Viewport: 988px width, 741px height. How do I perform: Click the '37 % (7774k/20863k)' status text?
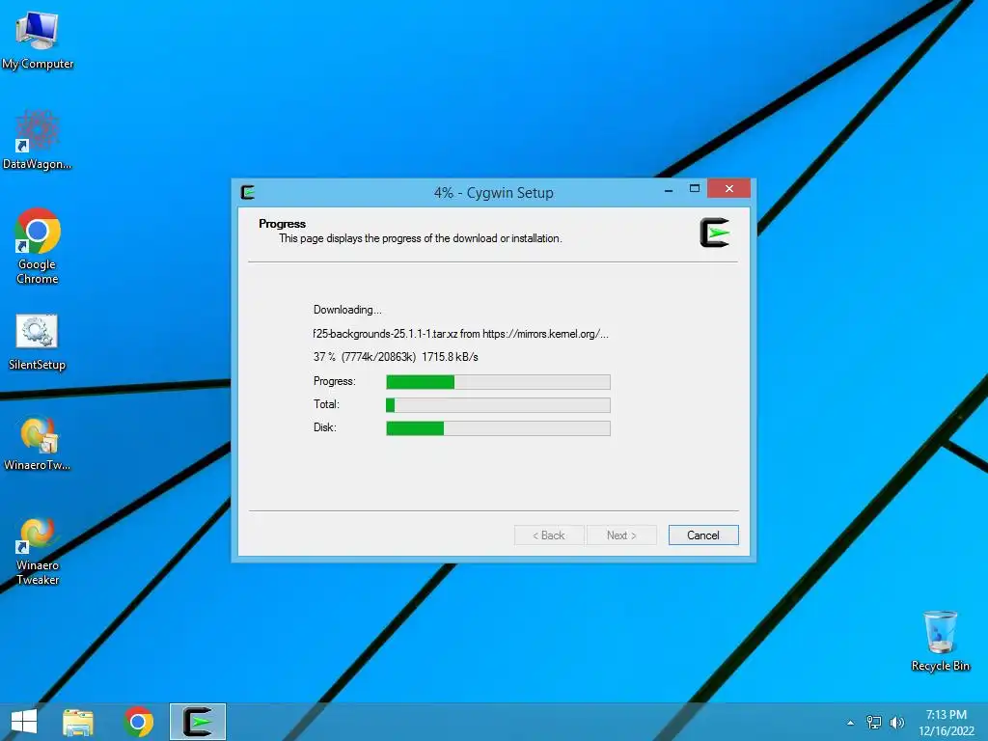click(364, 357)
